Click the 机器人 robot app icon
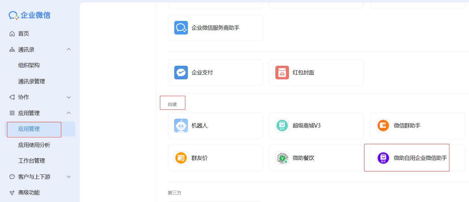469x202 pixels. tap(181, 125)
